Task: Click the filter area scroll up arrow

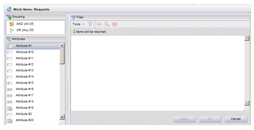Action: [247, 38]
